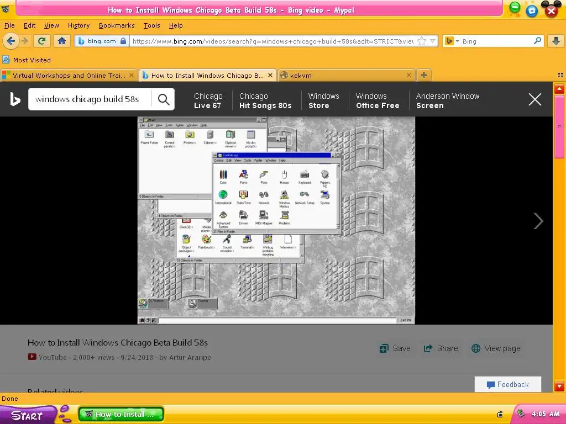Close the kekvm tab
This screenshot has width=566, height=424.
(x=409, y=75)
